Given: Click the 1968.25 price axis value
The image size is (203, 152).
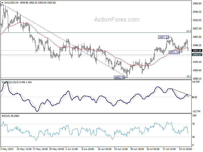Looking at the screenshot, I should [197, 45].
